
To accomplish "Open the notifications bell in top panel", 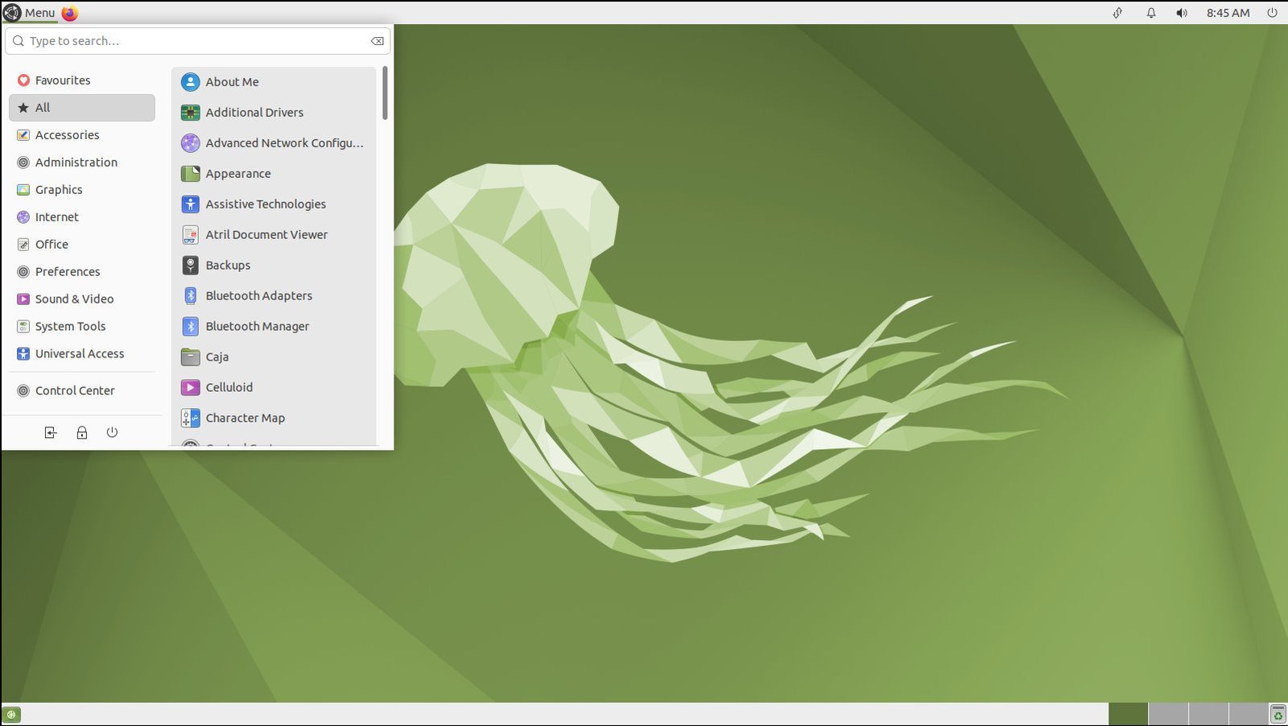I will point(1151,13).
